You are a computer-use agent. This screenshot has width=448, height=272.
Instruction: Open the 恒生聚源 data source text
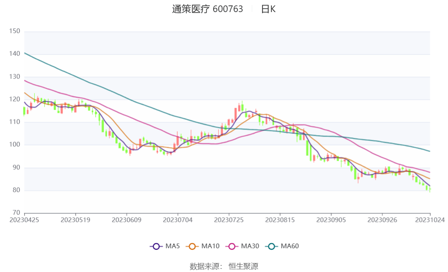tap(243, 267)
